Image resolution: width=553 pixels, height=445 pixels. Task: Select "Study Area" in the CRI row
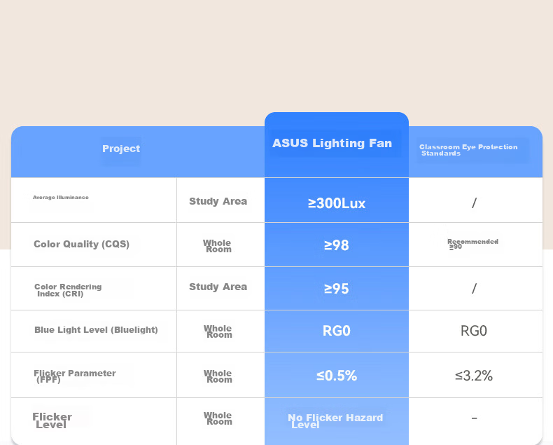218,287
